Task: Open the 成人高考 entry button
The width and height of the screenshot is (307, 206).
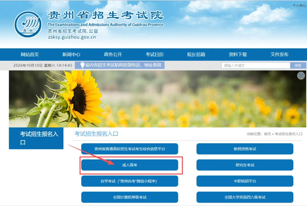Action: (130, 165)
